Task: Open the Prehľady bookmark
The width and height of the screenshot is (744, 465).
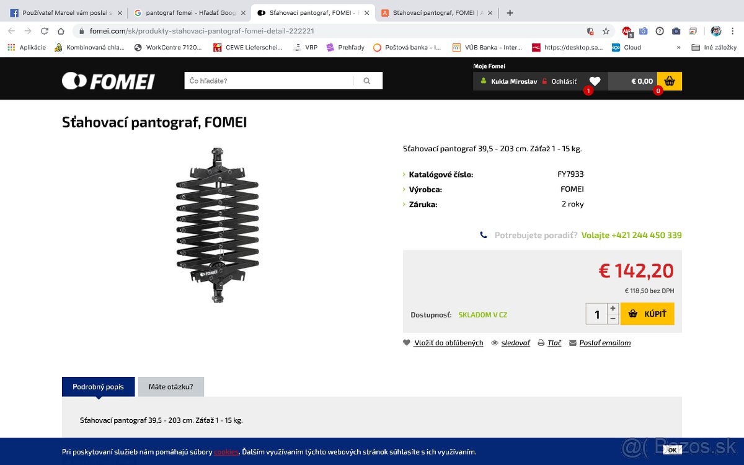Action: [345, 47]
